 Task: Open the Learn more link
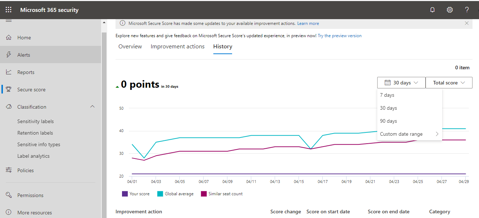point(308,23)
